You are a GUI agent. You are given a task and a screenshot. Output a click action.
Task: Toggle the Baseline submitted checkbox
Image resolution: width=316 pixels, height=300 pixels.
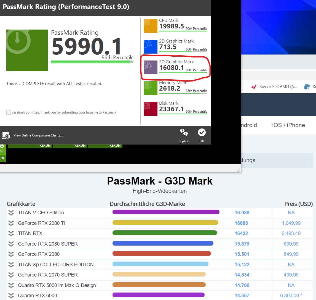point(9,112)
